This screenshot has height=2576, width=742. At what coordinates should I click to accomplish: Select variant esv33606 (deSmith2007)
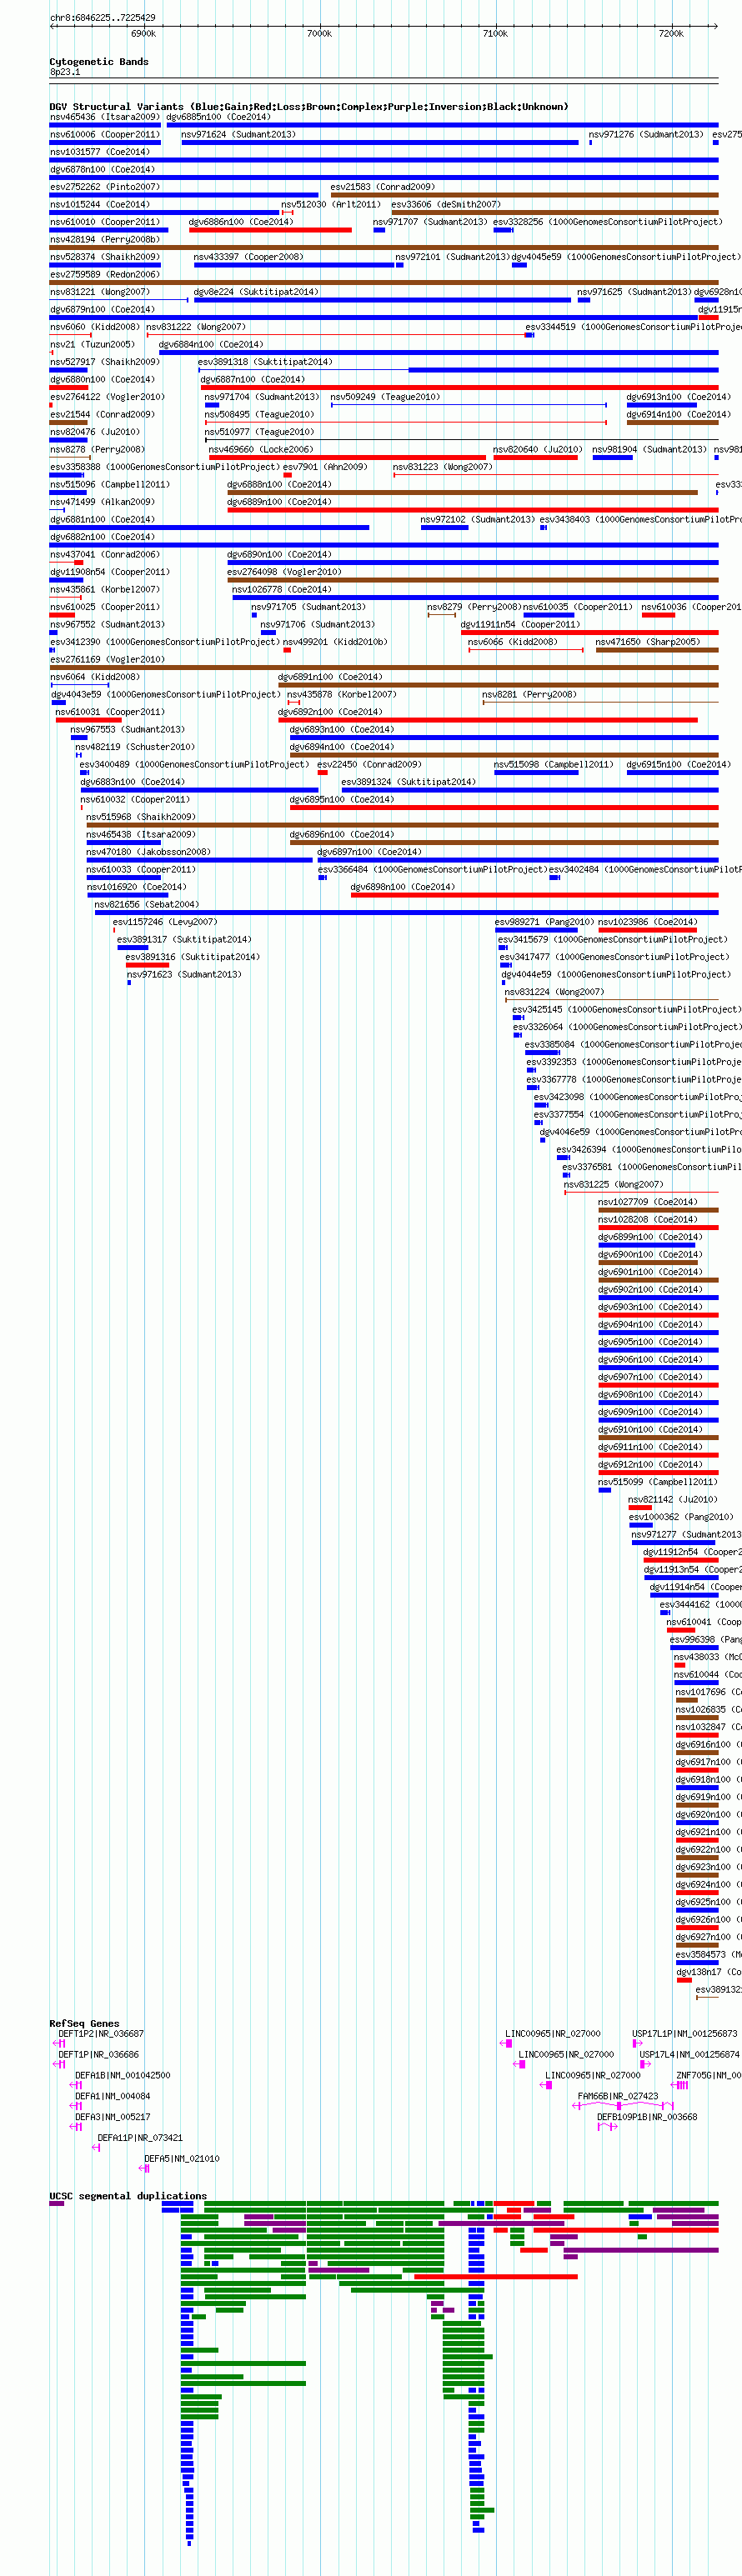pyautogui.click(x=446, y=204)
